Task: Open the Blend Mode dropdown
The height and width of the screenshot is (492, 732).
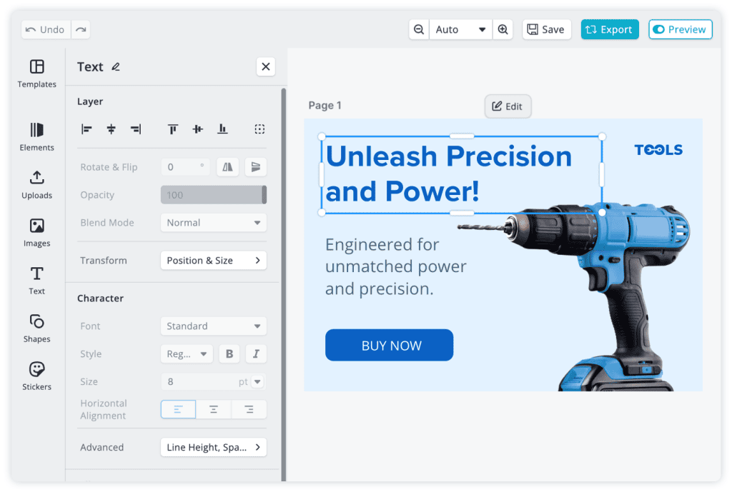Action: click(213, 222)
